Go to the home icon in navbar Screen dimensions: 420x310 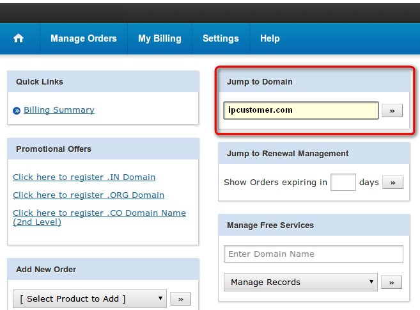pos(19,38)
